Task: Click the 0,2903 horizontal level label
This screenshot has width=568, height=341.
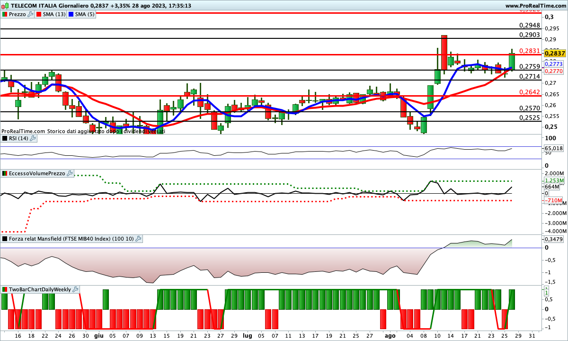Action: click(529, 35)
